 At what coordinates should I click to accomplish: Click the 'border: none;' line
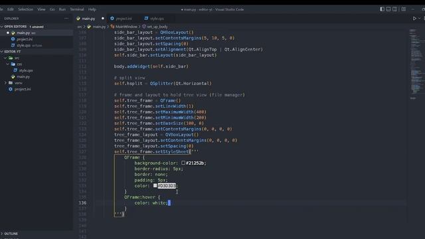coord(151,175)
